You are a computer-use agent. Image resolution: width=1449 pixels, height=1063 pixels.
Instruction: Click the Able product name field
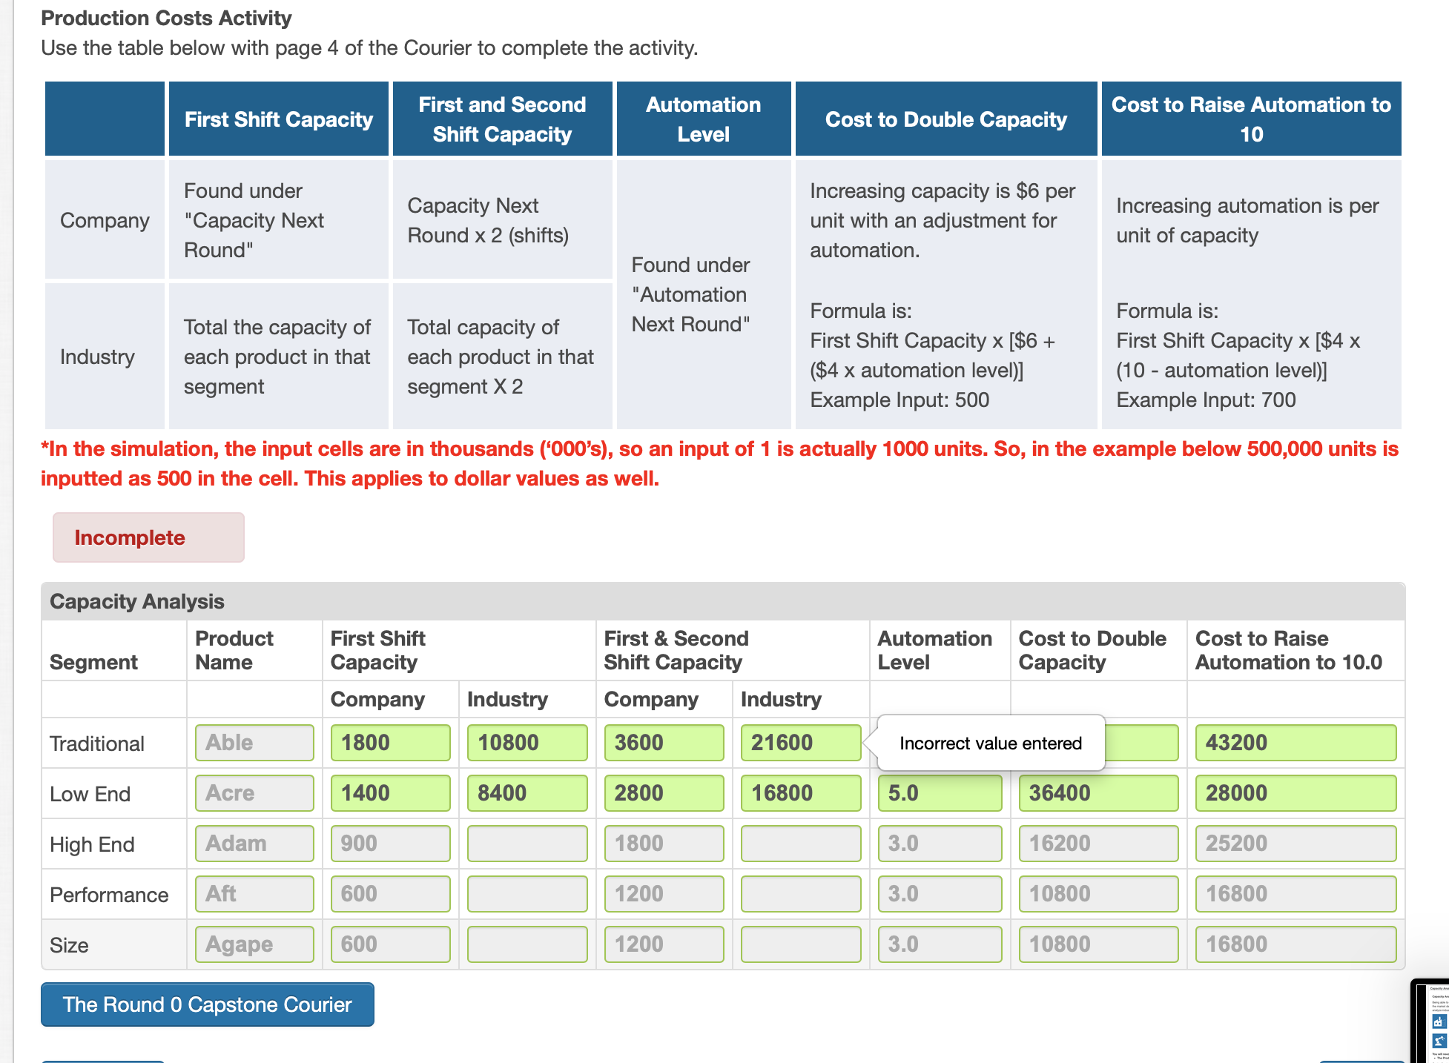254,742
